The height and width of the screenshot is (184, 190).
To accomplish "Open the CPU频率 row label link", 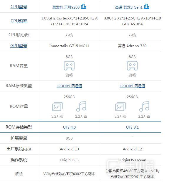I will coord(19,21).
